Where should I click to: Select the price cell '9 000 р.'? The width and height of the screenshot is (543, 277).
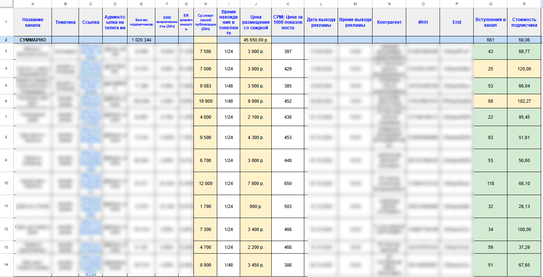256,101
